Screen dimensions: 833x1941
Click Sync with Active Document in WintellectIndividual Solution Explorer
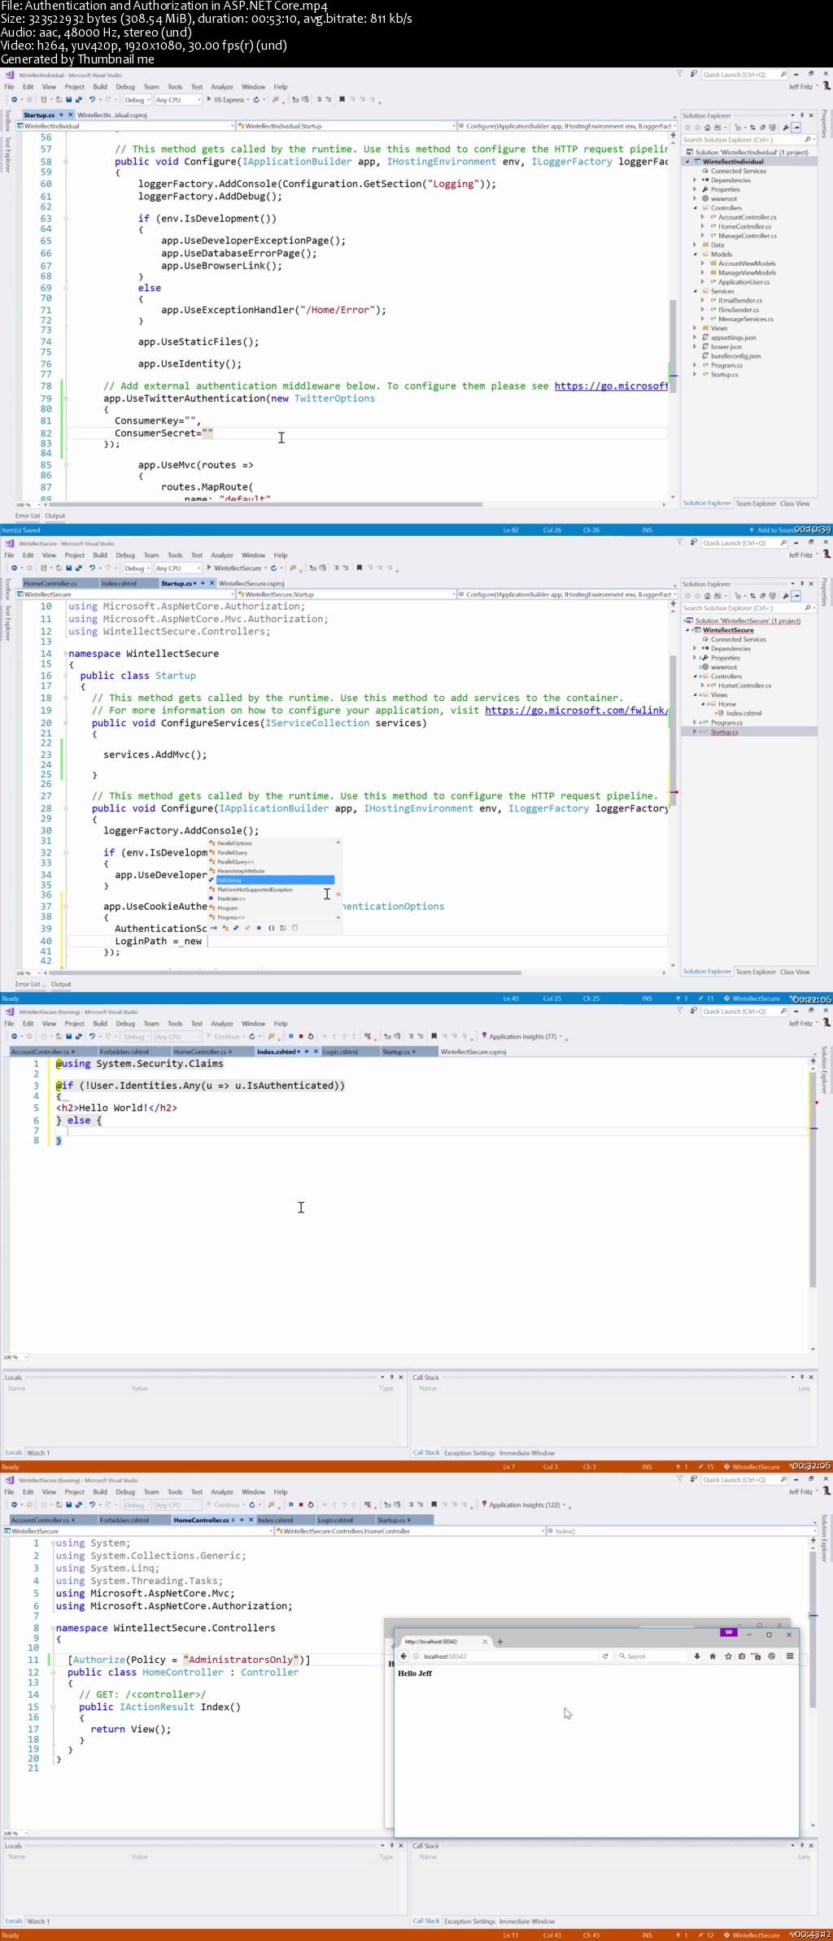[x=752, y=128]
